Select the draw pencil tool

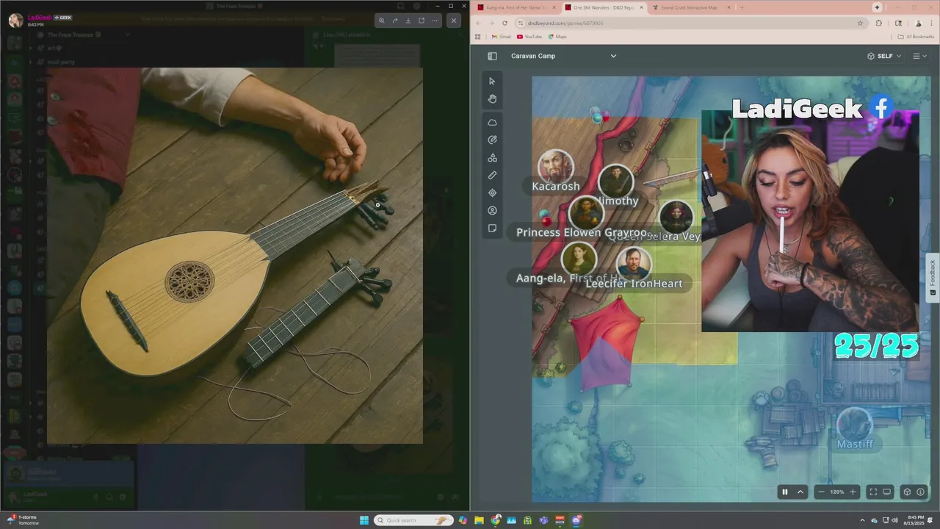pyautogui.click(x=492, y=140)
